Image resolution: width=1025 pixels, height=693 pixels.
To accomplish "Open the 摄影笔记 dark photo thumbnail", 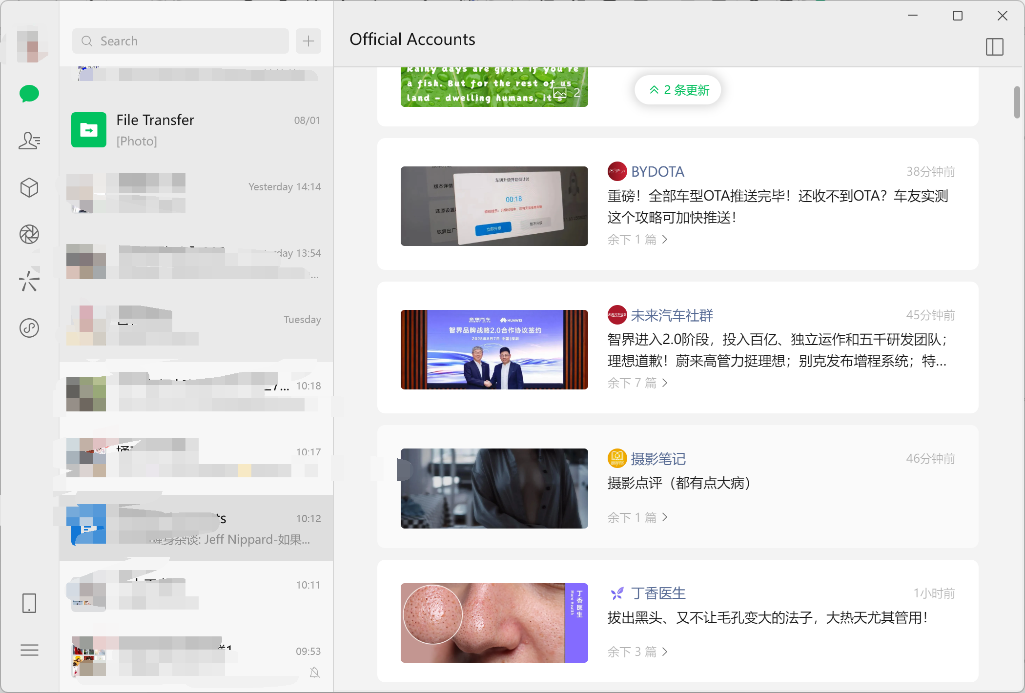I will tap(494, 488).
